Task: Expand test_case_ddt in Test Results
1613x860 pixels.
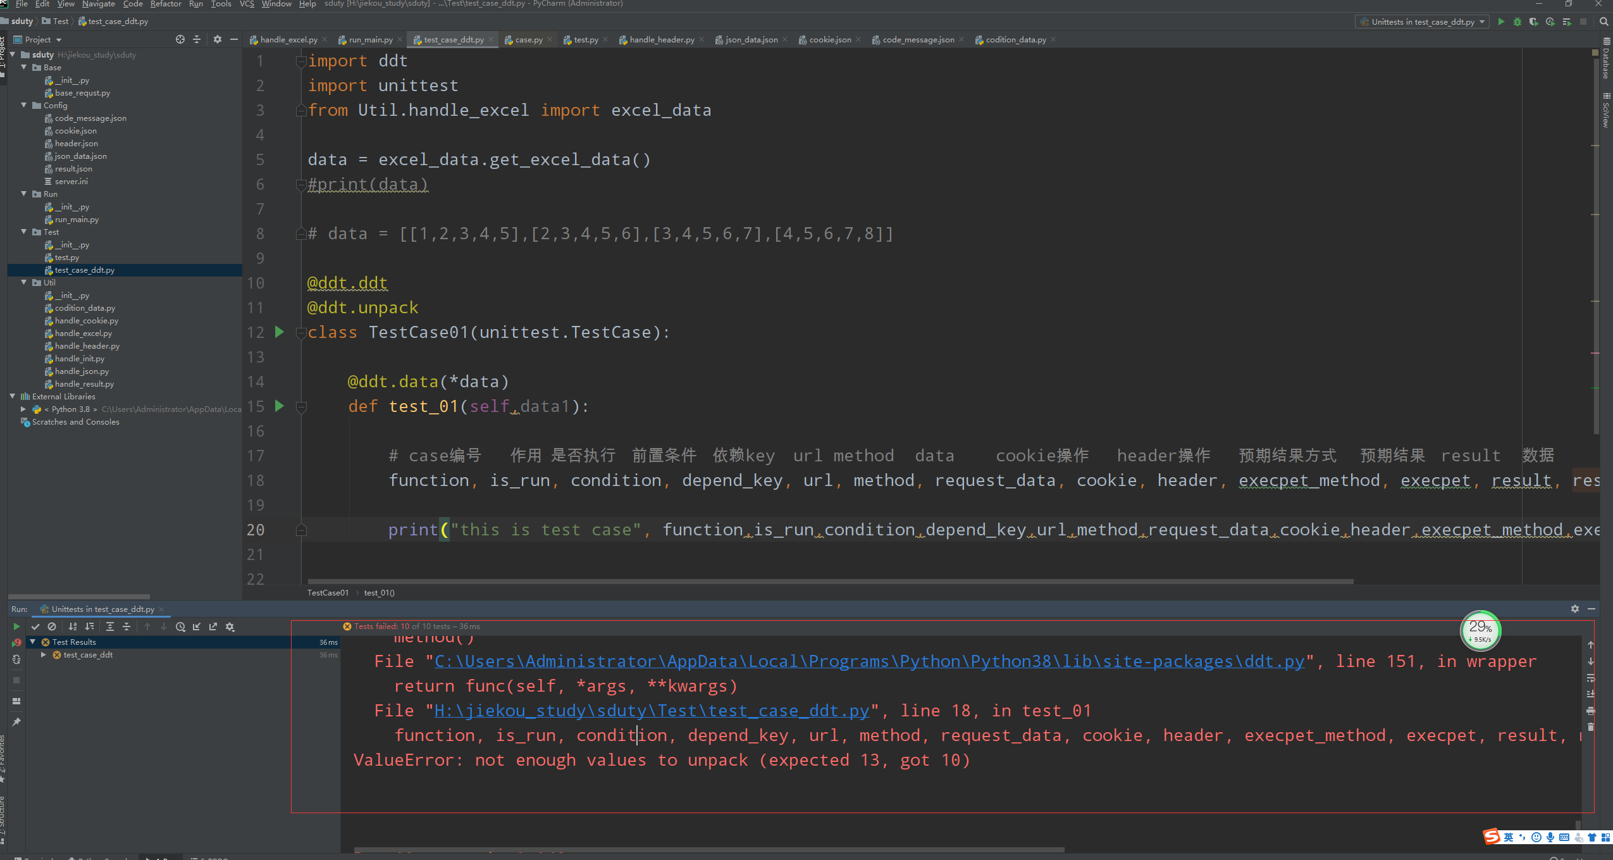Action: 43,655
